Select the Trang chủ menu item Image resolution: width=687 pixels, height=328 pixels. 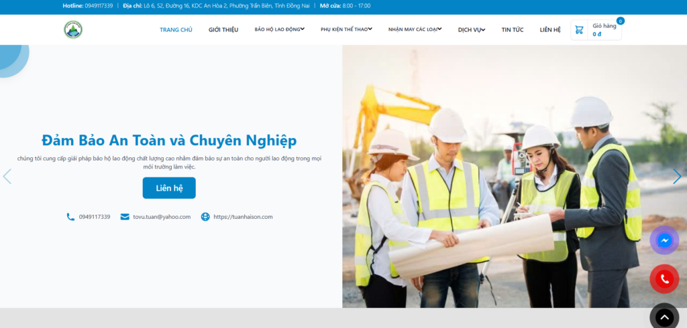[x=176, y=29]
